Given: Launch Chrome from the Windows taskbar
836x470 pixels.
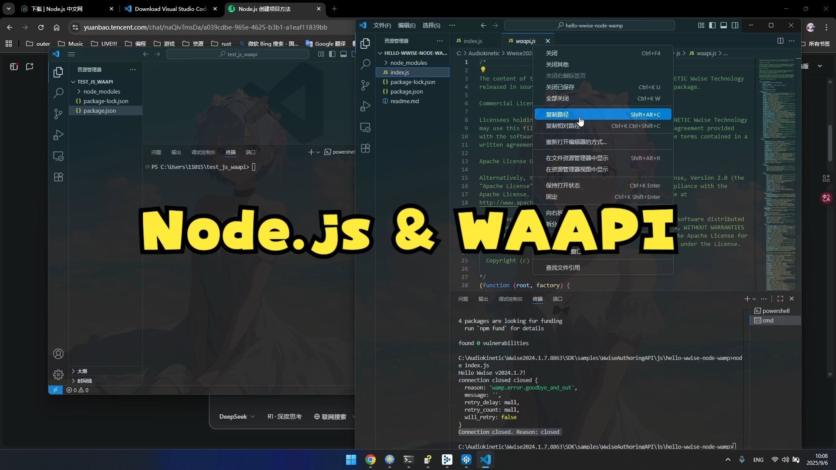Looking at the screenshot, I should [371, 460].
